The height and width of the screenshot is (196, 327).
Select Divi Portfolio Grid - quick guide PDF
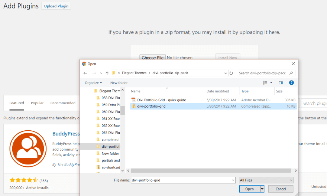tap(213, 100)
